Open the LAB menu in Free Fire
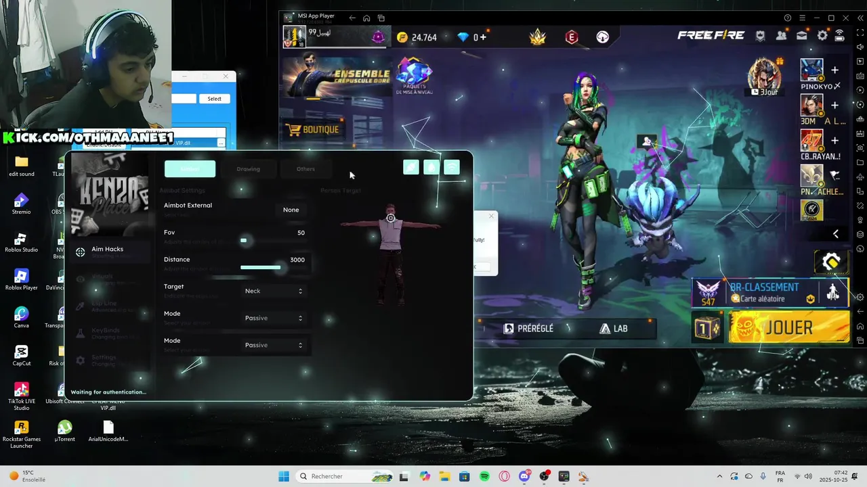Viewport: 867px width, 487px height. [x=614, y=328]
